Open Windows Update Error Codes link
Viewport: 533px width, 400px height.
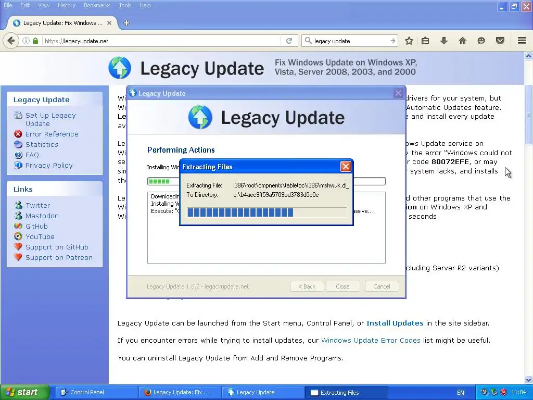click(x=371, y=341)
